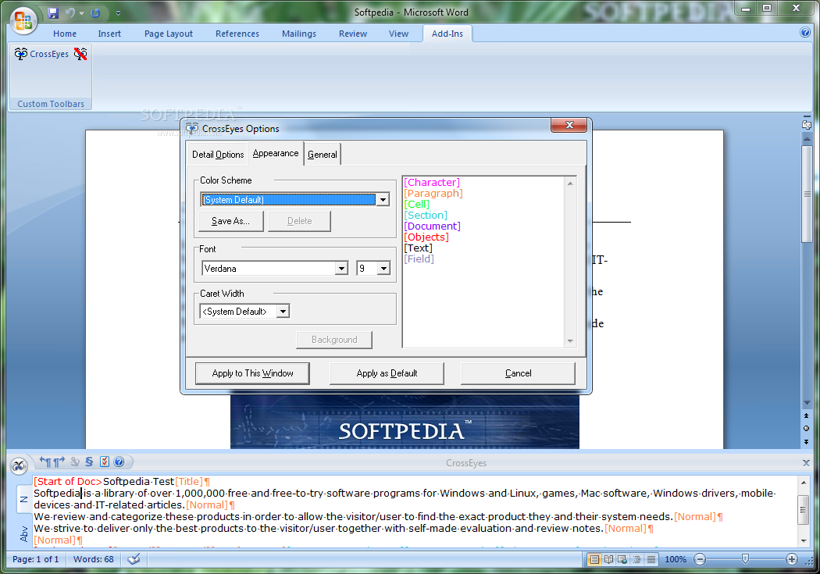Go to previous paragraph in CrossEyes pane

[45, 462]
